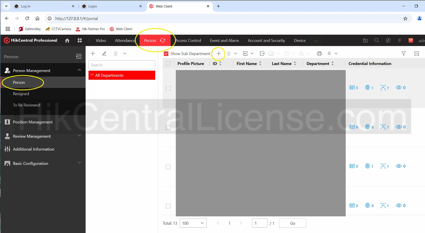Sort the table by ID column arrows
This screenshot has height=233, width=425.
220,64
